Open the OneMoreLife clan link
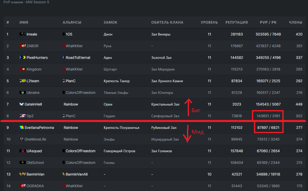This screenshot has width=308, height=191. [x=35, y=139]
